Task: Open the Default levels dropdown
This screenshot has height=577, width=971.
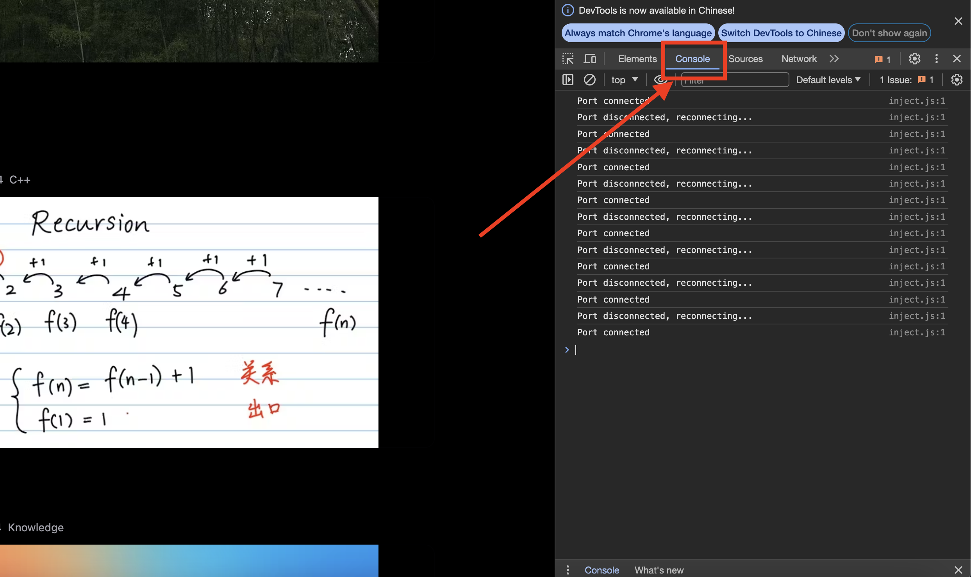Action: click(x=828, y=80)
